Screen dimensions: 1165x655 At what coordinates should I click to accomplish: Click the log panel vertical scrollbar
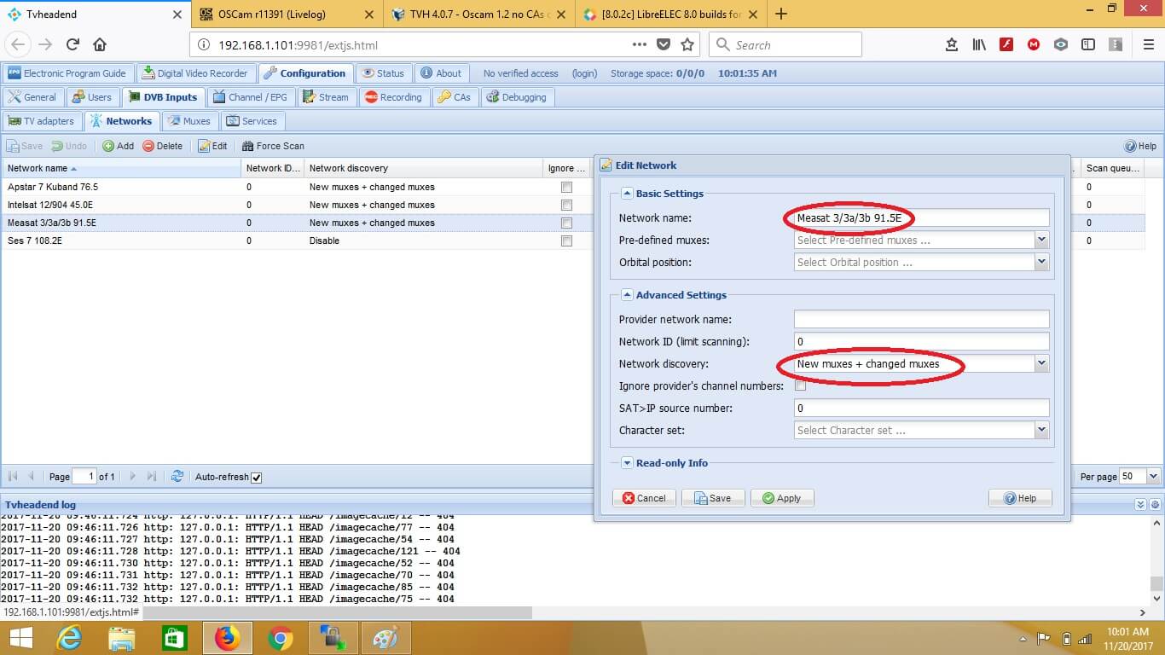[x=1156, y=554]
